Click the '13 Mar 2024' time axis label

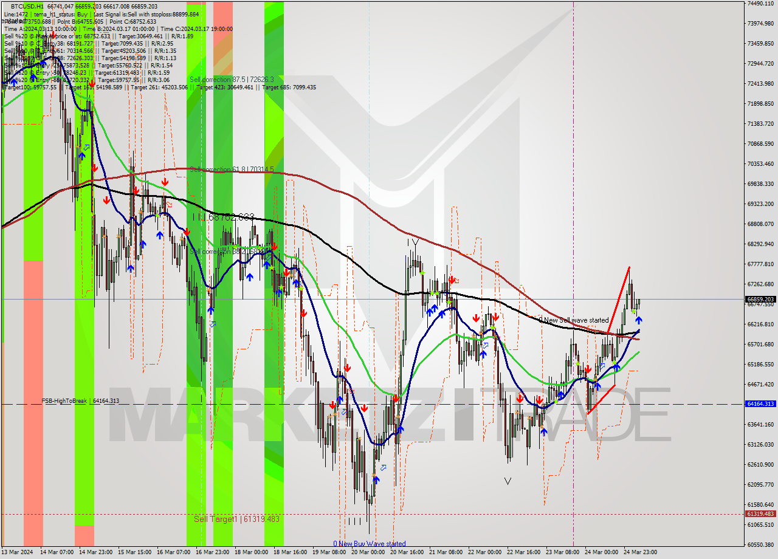[18, 552]
